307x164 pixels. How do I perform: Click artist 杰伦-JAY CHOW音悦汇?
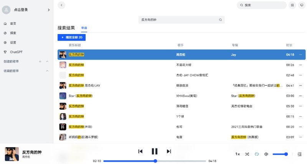tap(192, 75)
